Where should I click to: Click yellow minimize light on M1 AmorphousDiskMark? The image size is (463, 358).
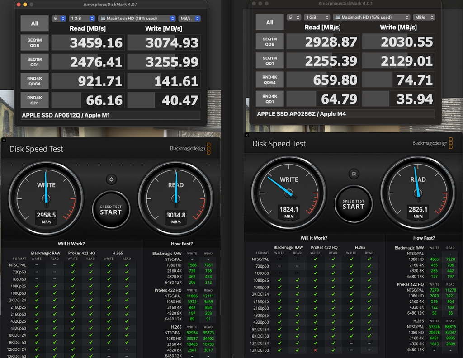click(25, 5)
